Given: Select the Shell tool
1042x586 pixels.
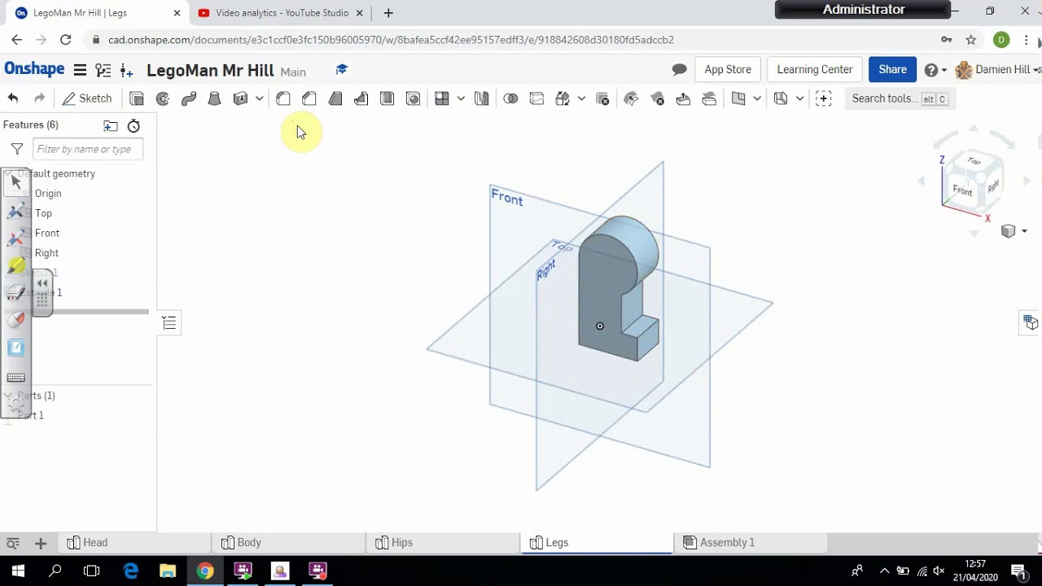Looking at the screenshot, I should pyautogui.click(x=387, y=98).
